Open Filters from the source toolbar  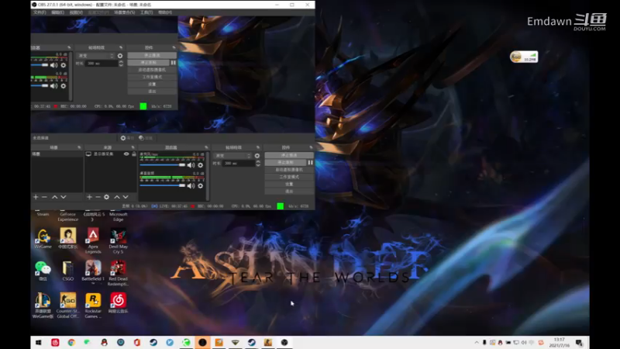[146, 138]
